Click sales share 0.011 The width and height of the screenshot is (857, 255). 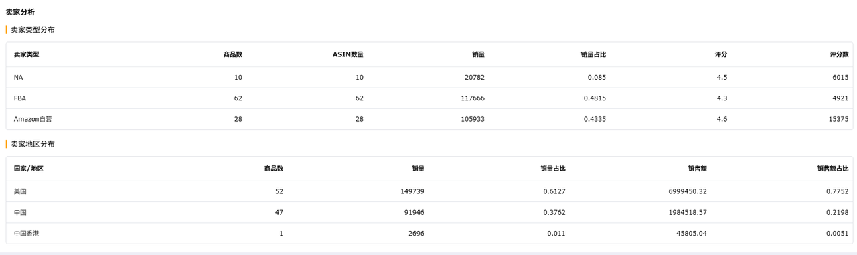(x=556, y=234)
